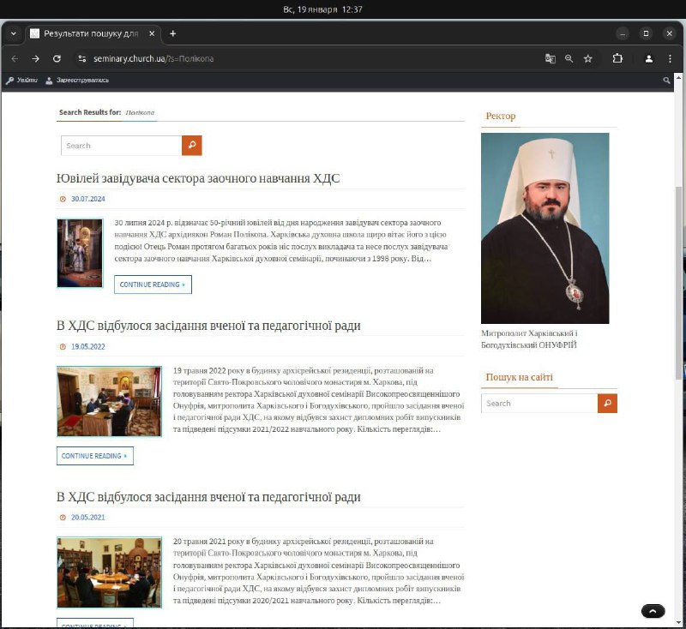This screenshot has width=686, height=629.
Task: Open the thumbnail for the Ювілей article
Action: pos(80,253)
